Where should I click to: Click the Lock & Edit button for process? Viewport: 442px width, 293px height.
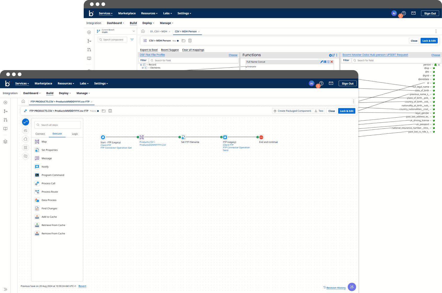pos(347,111)
